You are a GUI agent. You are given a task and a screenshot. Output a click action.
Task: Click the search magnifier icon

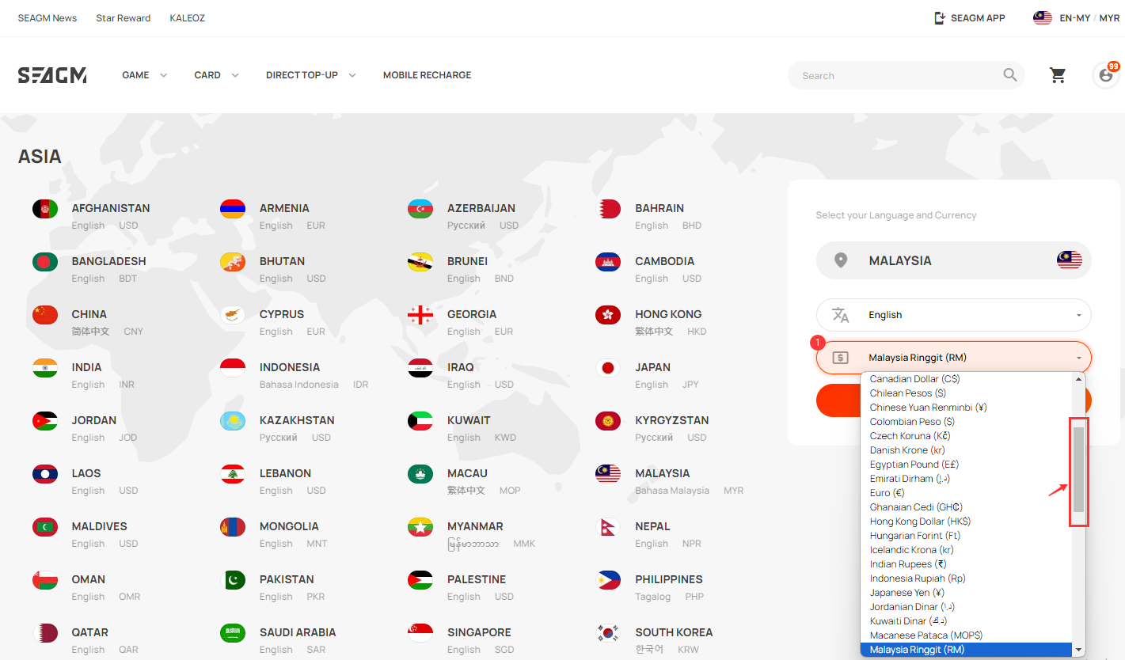coord(1010,75)
